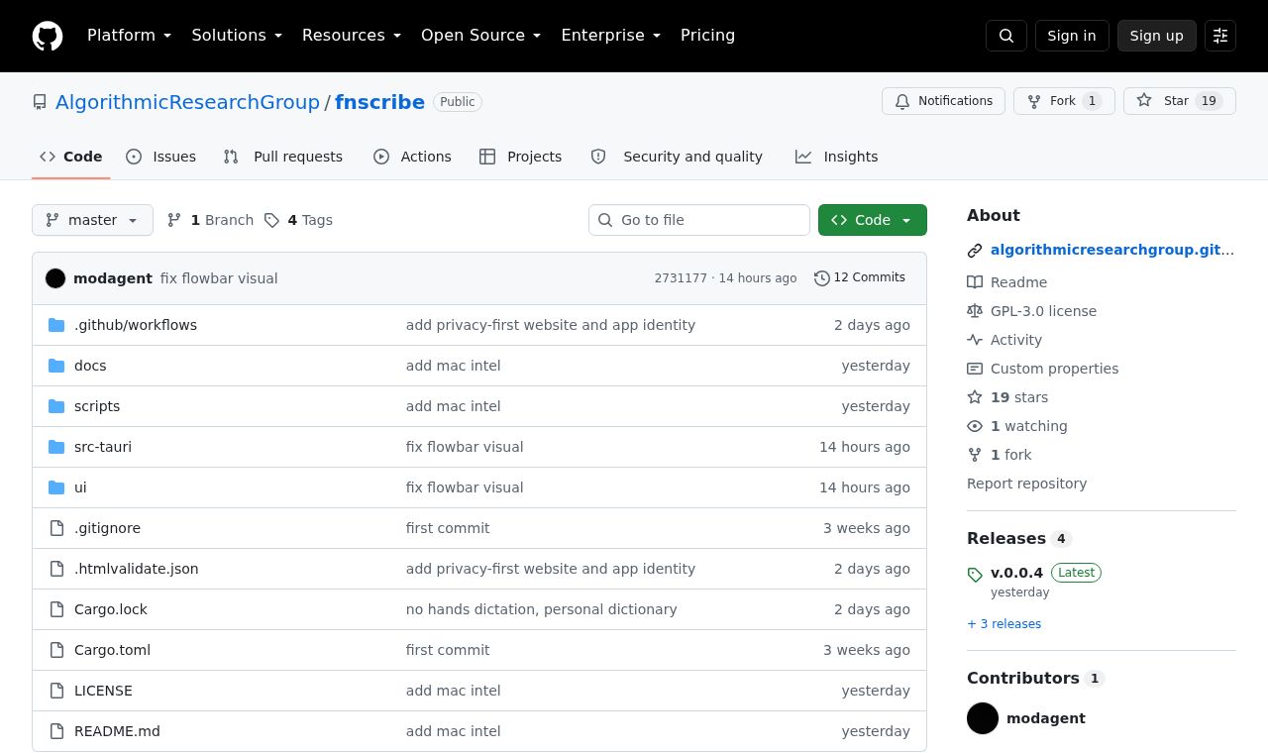Select the Code repository tab
The image size is (1268, 753).
[x=71, y=157]
